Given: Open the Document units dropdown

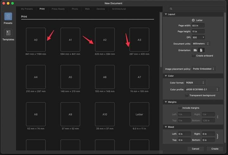Looking at the screenshot, I should coord(201,44).
